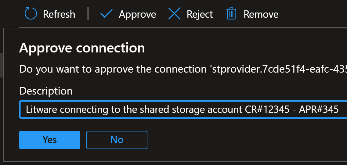Confirm approval with the Yes button
347x165 pixels.
click(49, 140)
